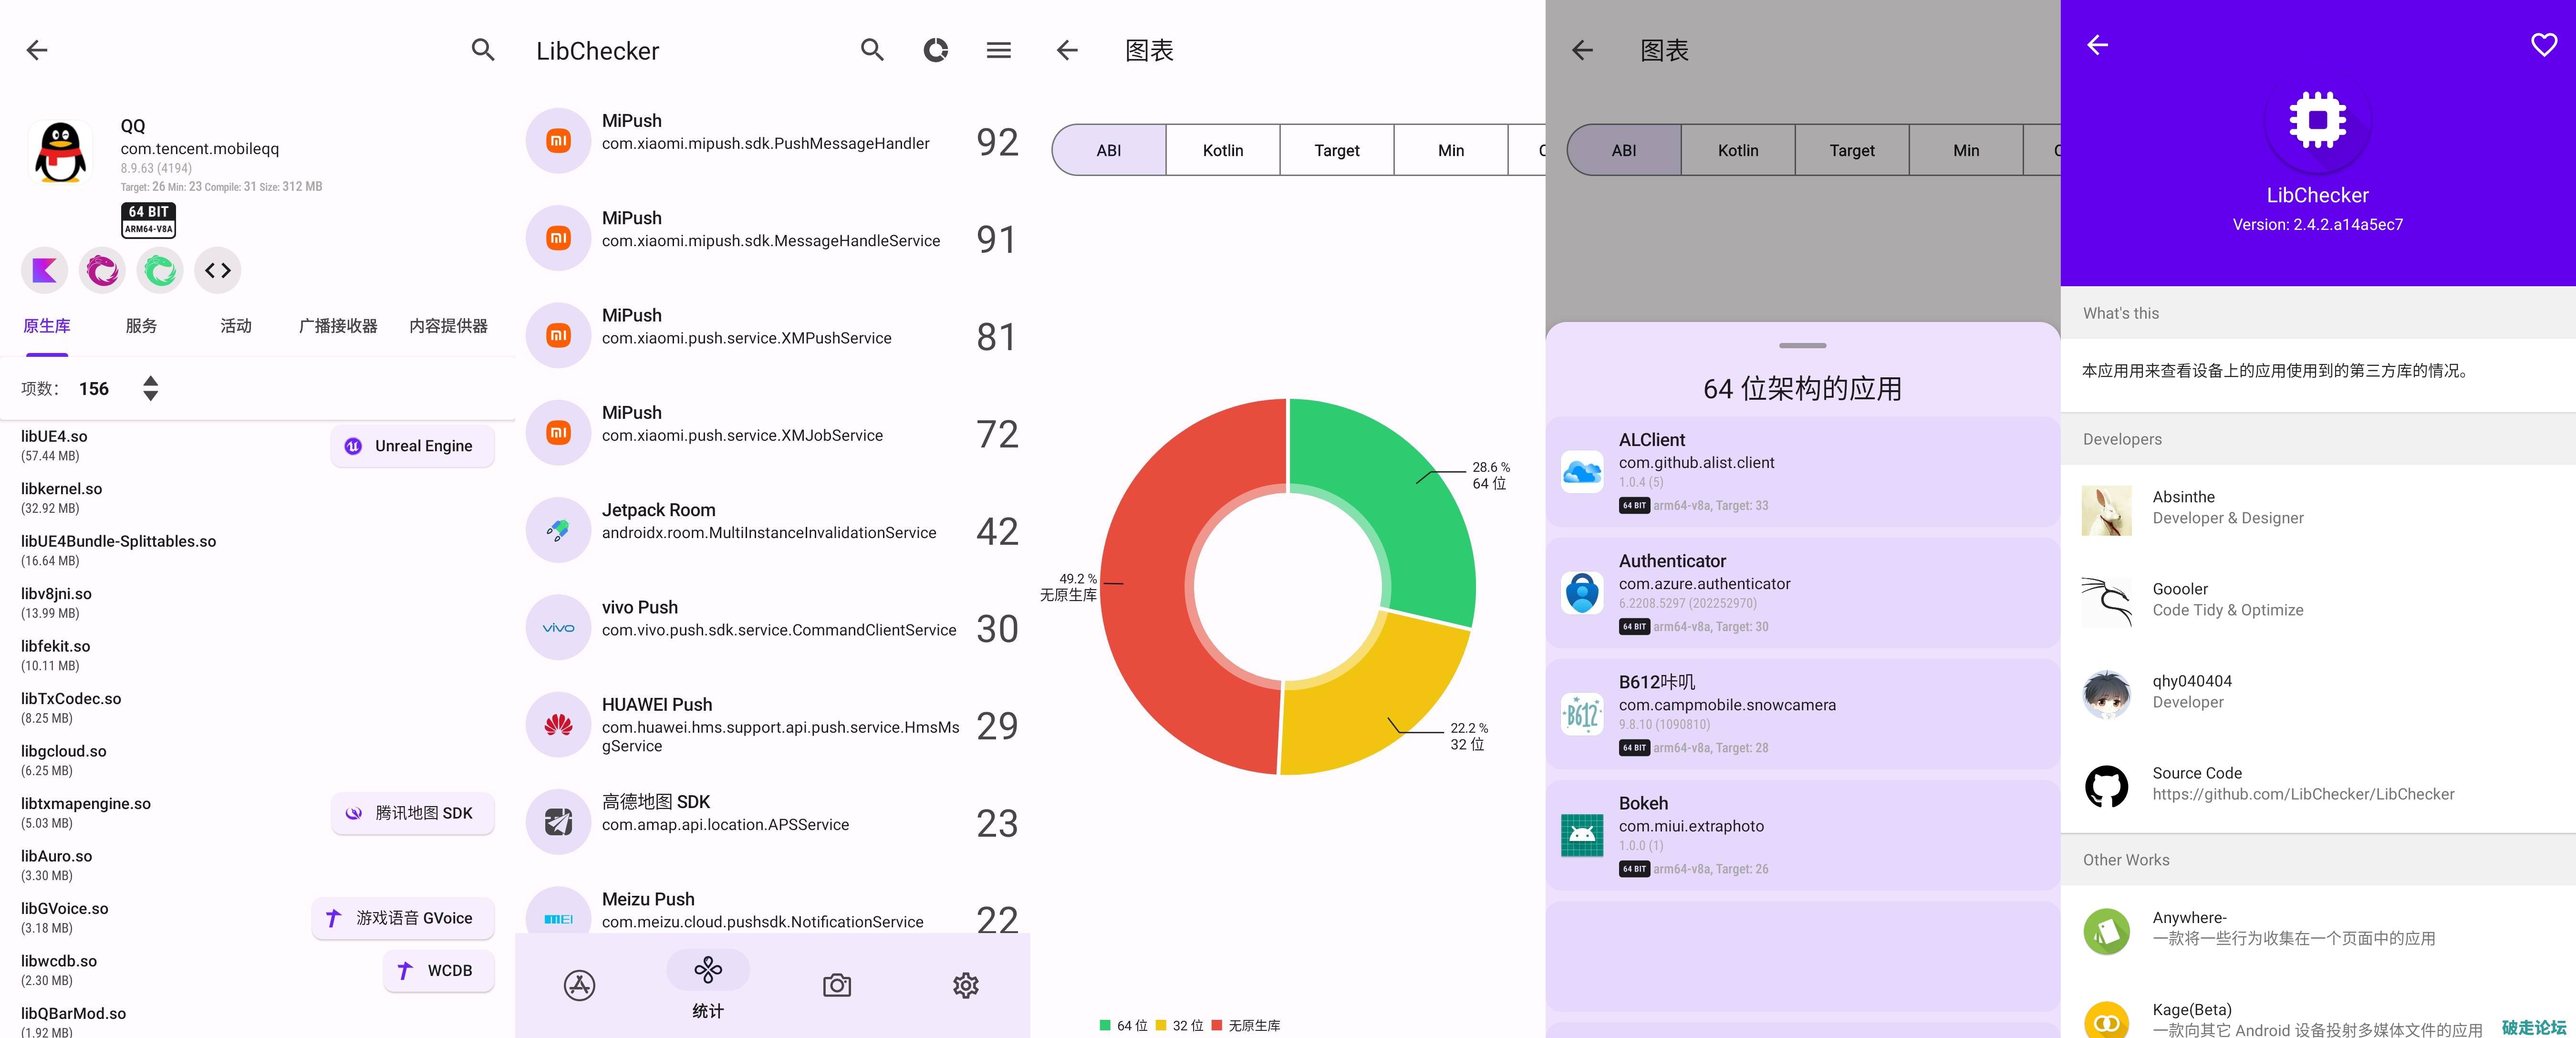This screenshot has height=1038, width=2576.
Task: Click the pie chart icon in LibChecker toolbar
Action: [935, 50]
